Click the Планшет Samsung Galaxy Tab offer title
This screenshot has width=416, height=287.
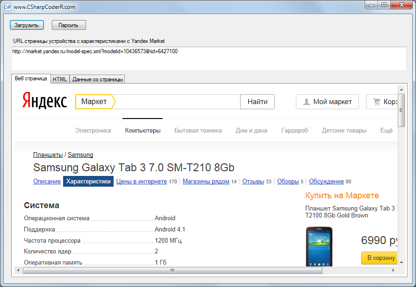click(x=351, y=212)
